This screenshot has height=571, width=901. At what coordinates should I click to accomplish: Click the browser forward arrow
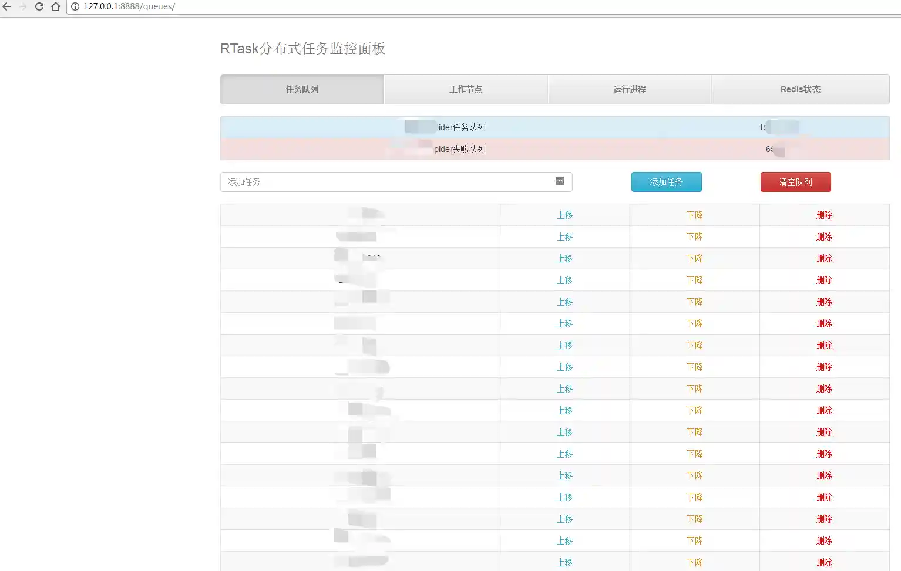(23, 6)
